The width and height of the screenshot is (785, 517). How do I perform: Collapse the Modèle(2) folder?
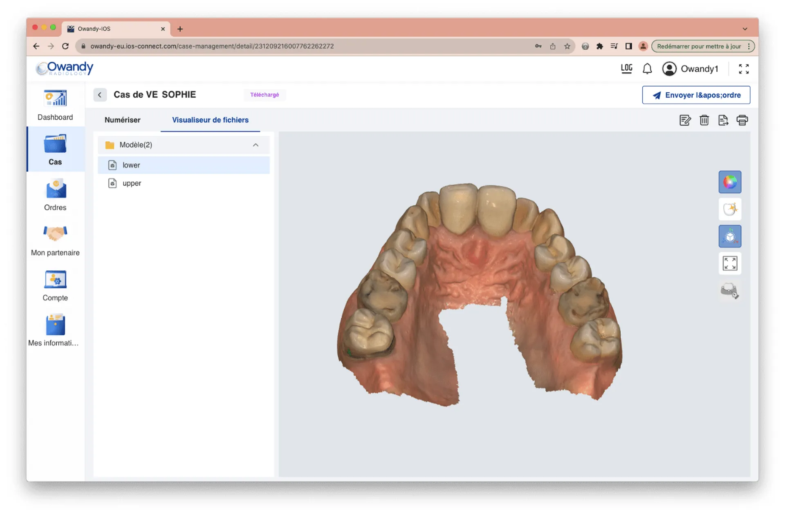click(256, 145)
